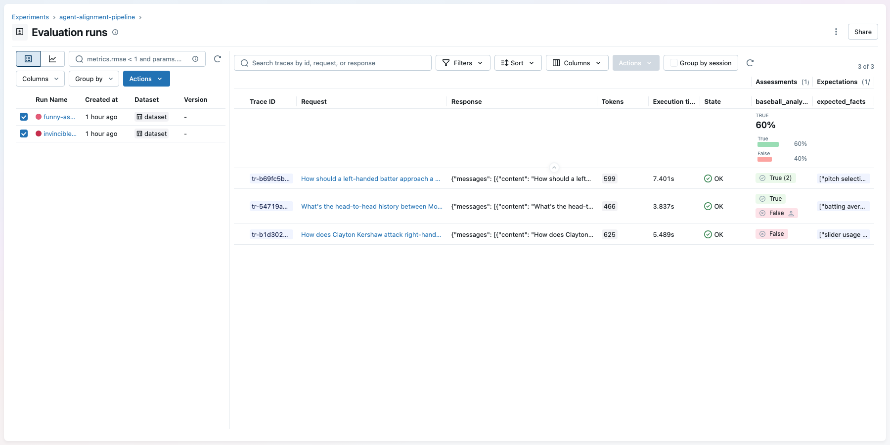The height and width of the screenshot is (445, 890).
Task: Click the green True 60% progress bar
Action: [767, 143]
